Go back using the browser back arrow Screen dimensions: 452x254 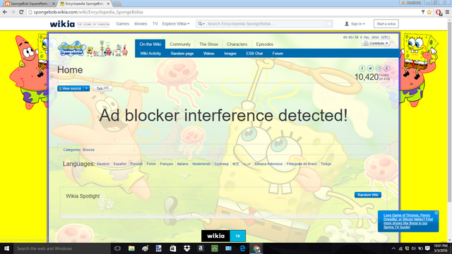[x=5, y=12]
